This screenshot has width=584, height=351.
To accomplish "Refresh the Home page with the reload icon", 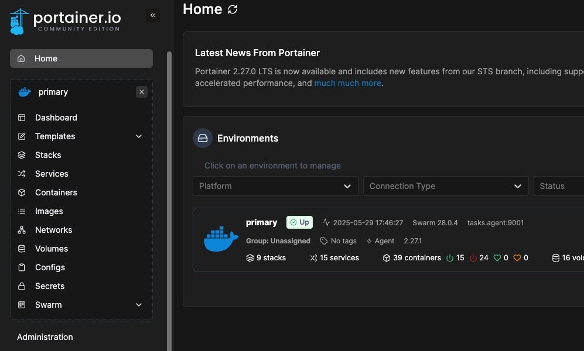I will coord(233,9).
